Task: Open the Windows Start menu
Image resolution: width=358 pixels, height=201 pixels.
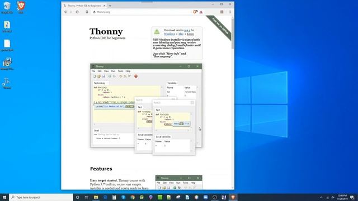Action: 4,197
